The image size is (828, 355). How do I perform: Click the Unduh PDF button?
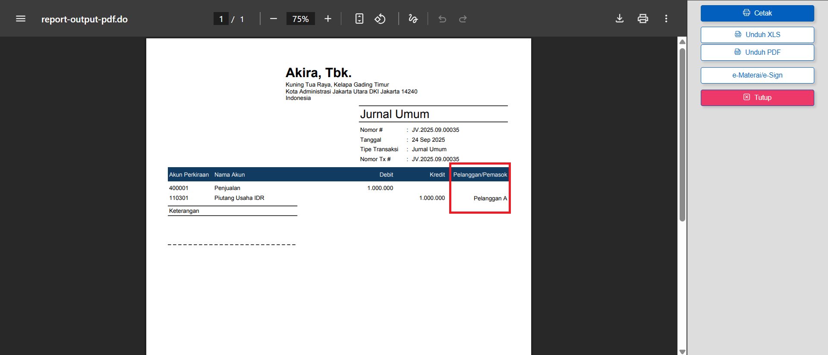(x=757, y=53)
